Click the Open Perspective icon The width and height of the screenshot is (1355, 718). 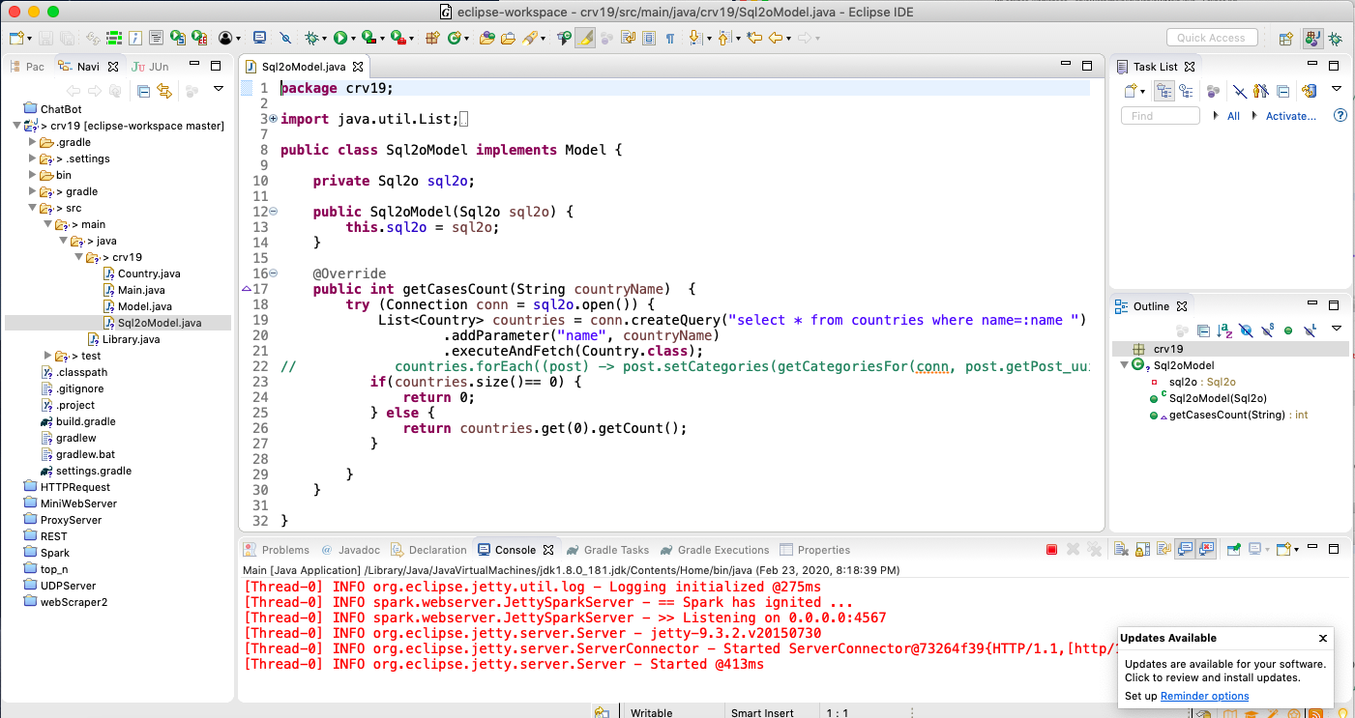(1285, 38)
